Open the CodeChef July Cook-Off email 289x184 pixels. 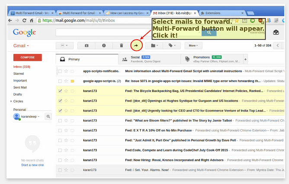point(170,150)
